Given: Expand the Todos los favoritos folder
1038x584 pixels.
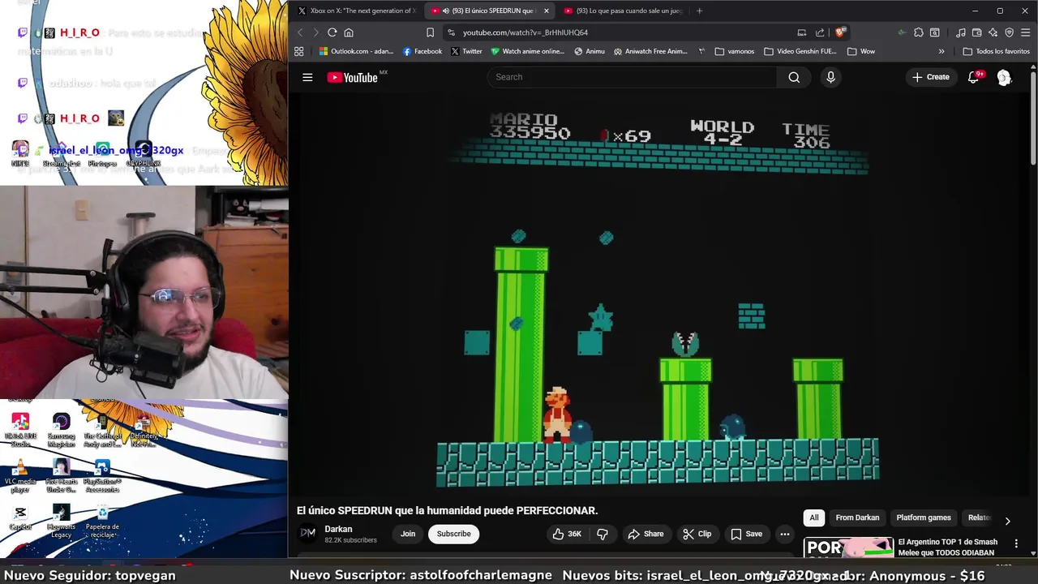Looking at the screenshot, I should coord(996,51).
